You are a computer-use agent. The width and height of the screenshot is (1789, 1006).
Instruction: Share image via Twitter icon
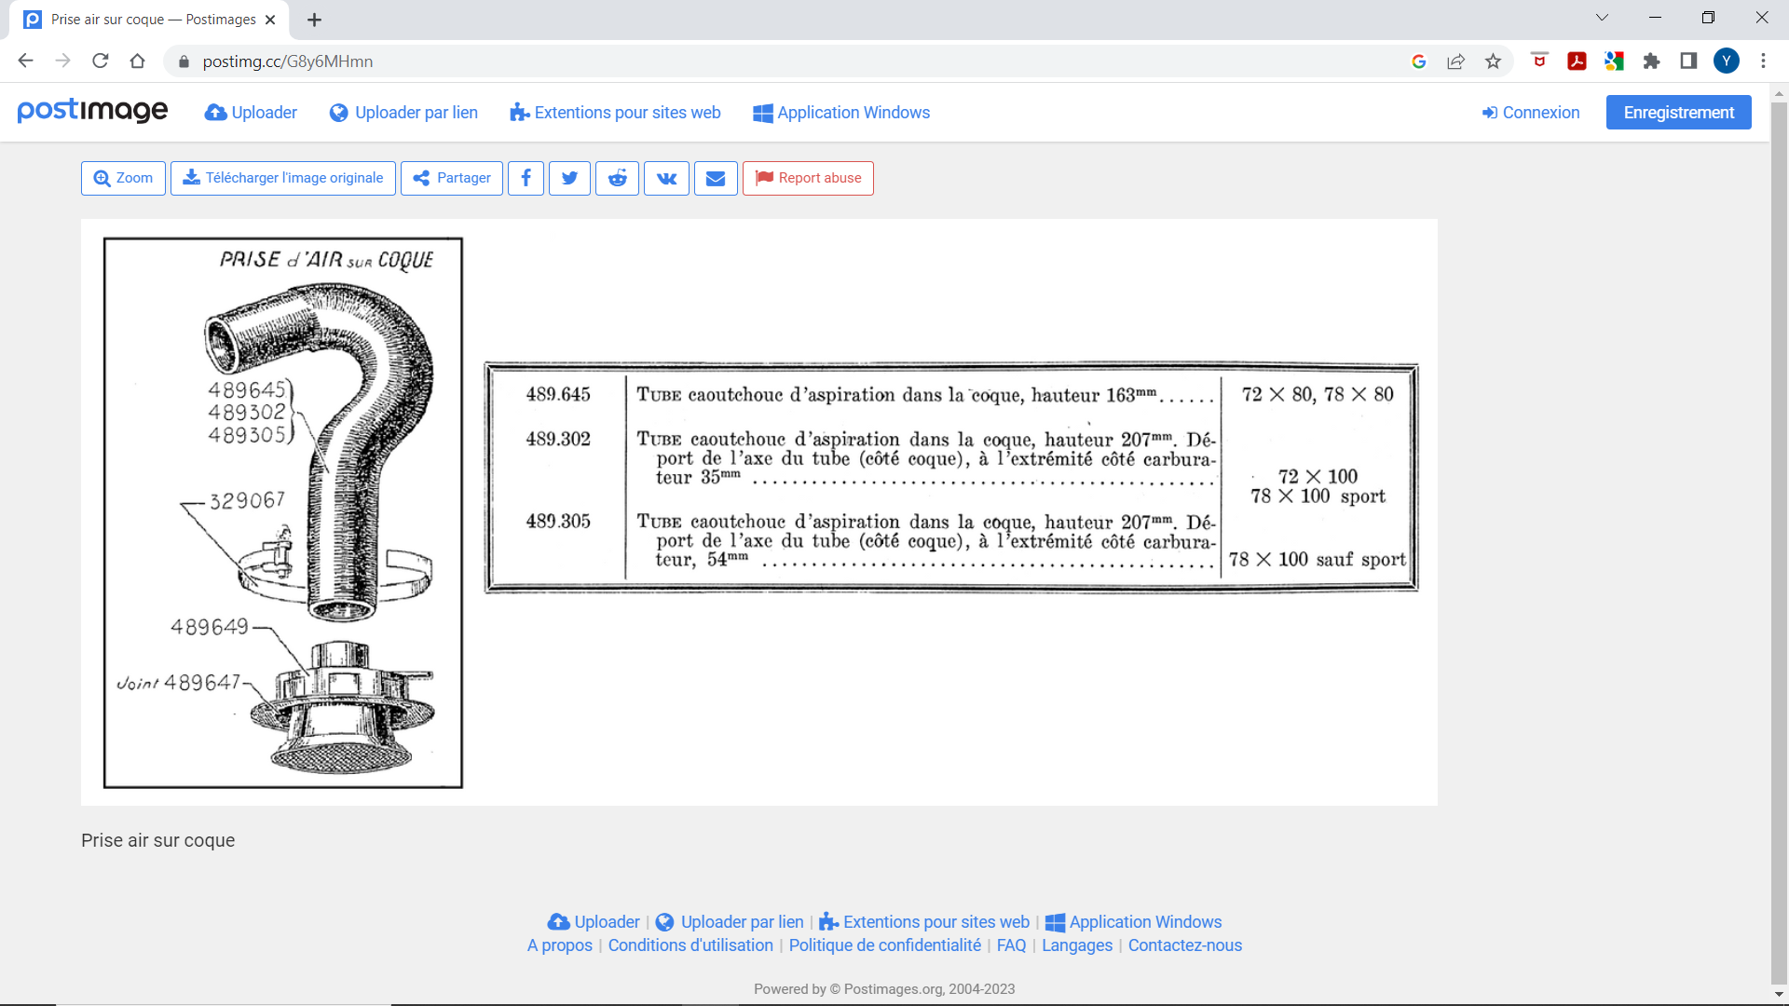point(569,178)
